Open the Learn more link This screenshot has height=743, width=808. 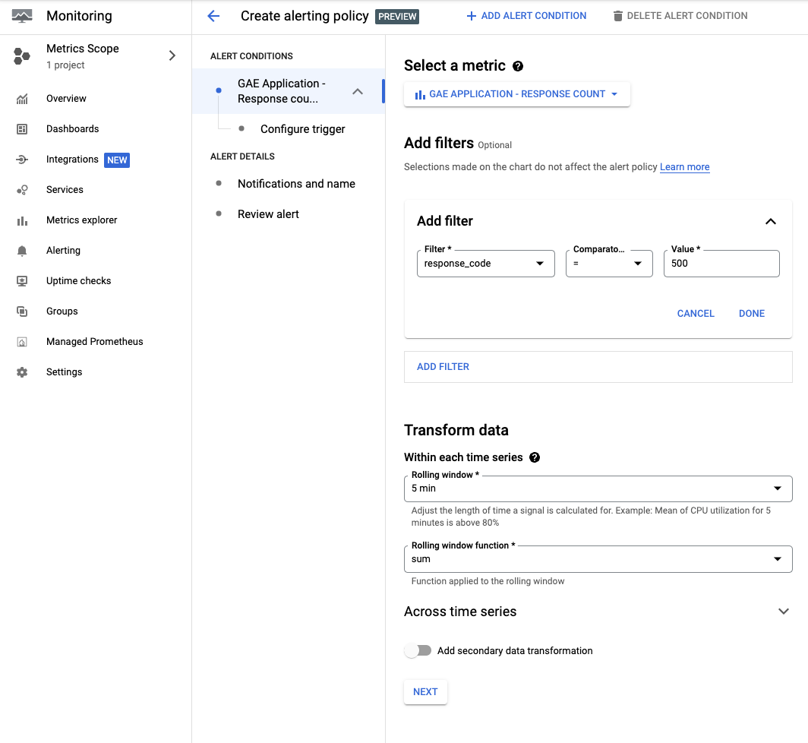(x=684, y=167)
